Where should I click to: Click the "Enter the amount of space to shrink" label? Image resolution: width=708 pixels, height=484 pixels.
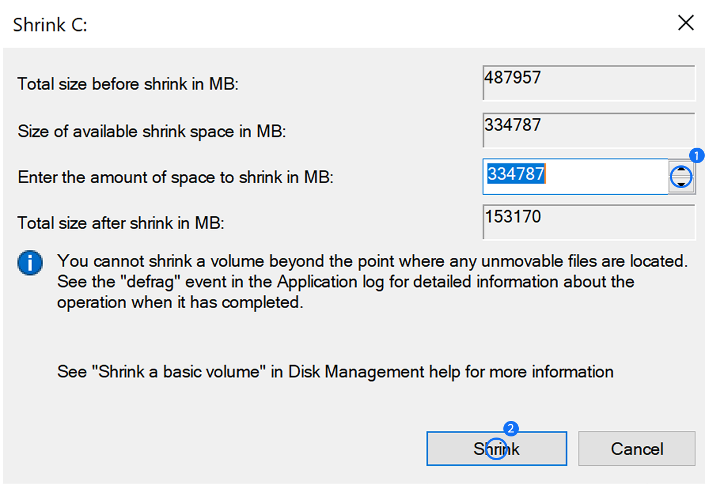[176, 177]
